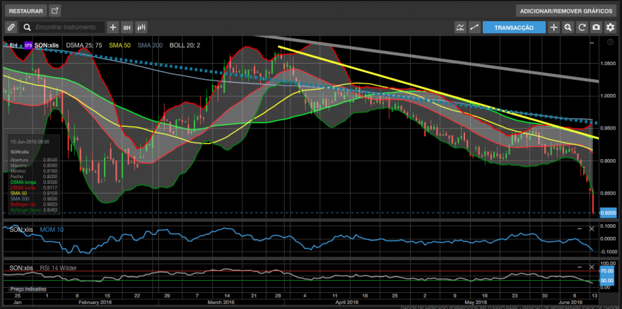Viewport: 622px width, 309px height.
Task: Activate the crosshair cursor tool
Action: (x=553, y=28)
